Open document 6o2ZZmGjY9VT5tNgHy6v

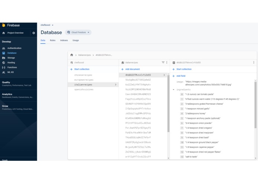click(x=138, y=85)
